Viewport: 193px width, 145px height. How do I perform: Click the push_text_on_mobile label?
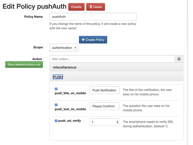70,109
